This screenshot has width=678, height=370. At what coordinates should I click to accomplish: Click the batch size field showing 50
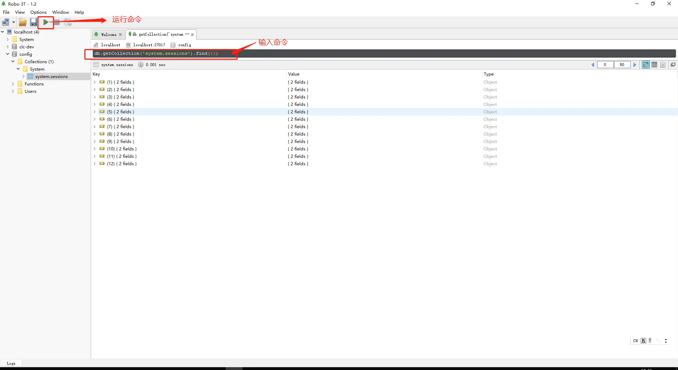pyautogui.click(x=622, y=65)
